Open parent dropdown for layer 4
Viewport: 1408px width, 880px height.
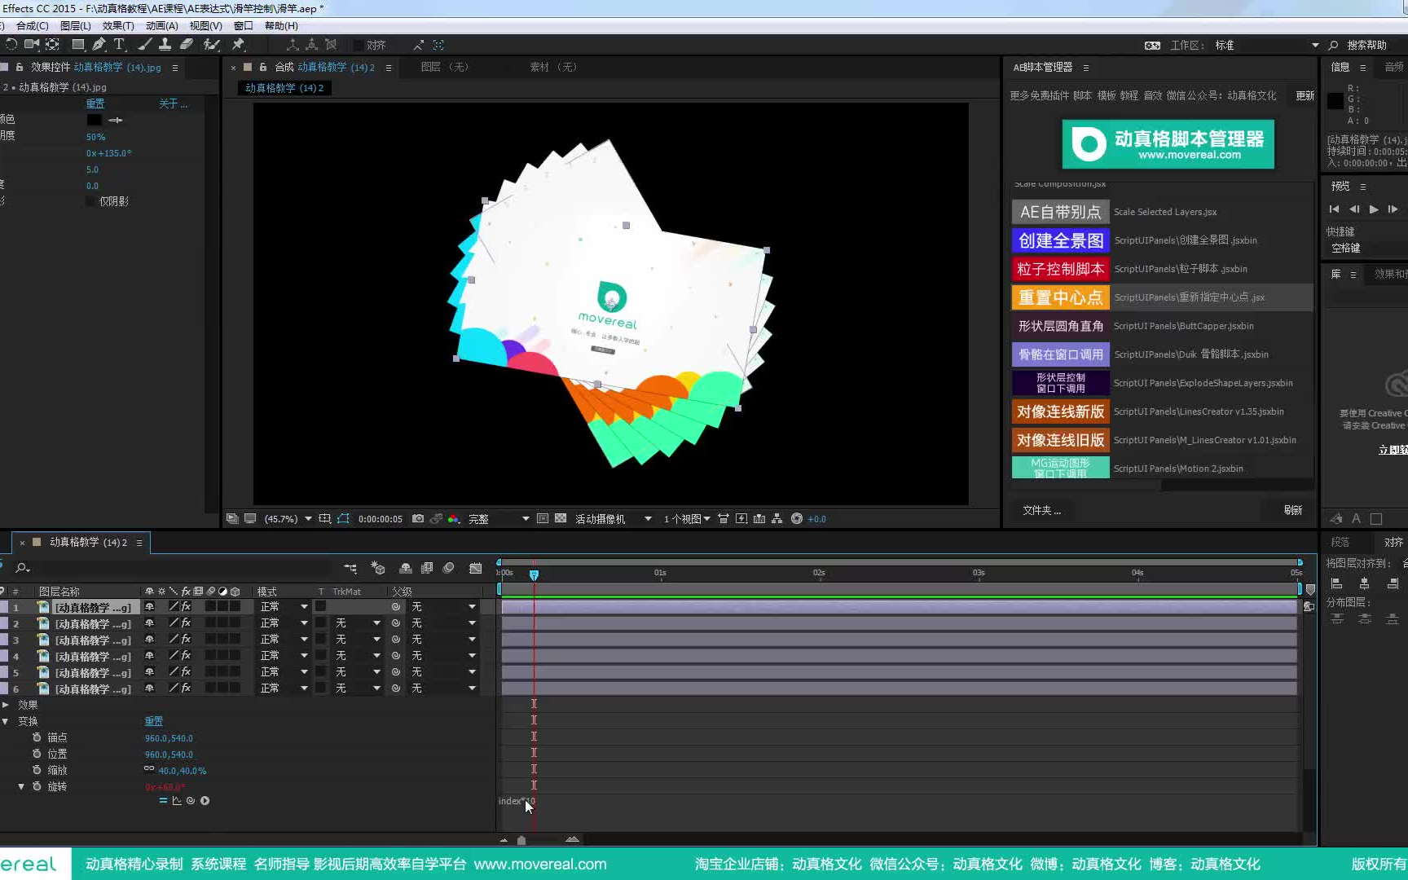(x=442, y=656)
